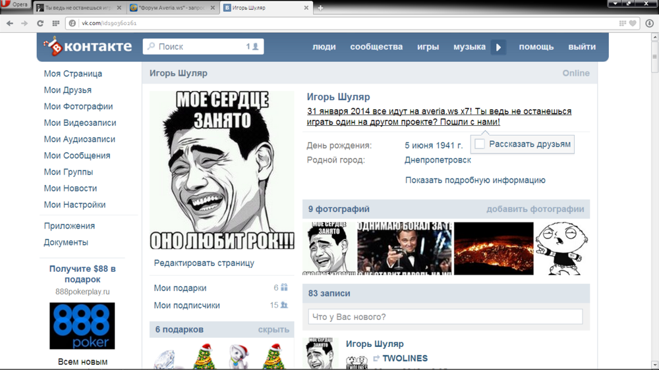The height and width of the screenshot is (370, 659).
Task: Expand Показать подробную информацию
Action: [475, 180]
